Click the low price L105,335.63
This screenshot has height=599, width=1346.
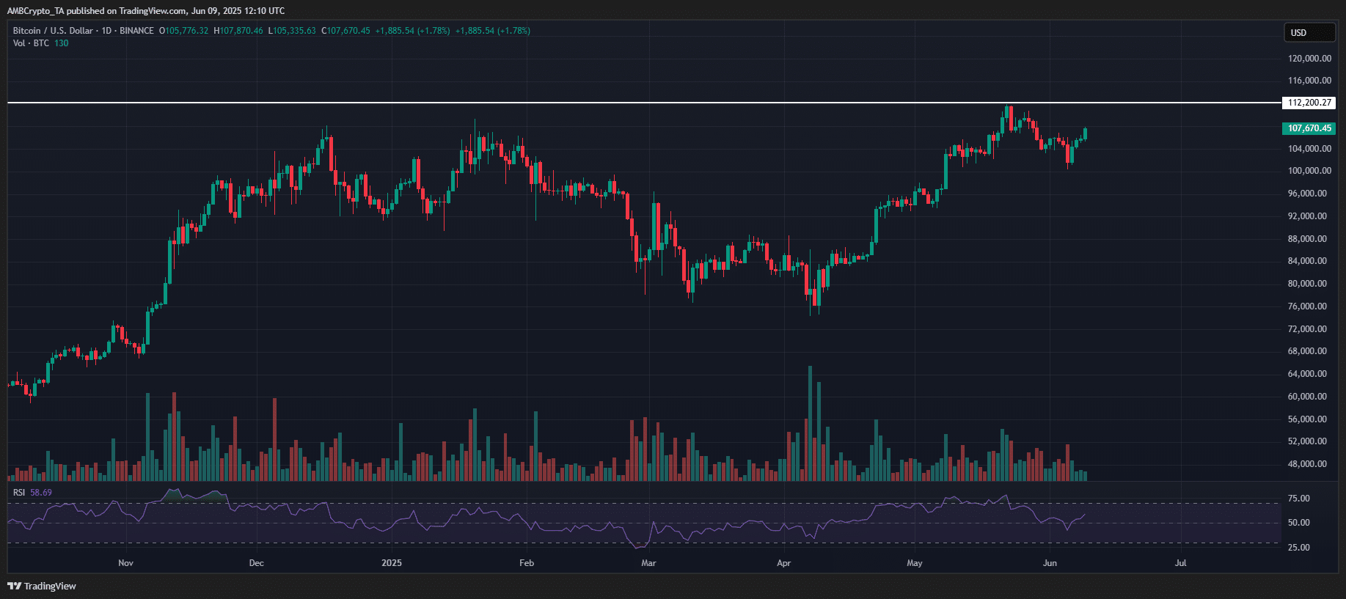pos(292,31)
